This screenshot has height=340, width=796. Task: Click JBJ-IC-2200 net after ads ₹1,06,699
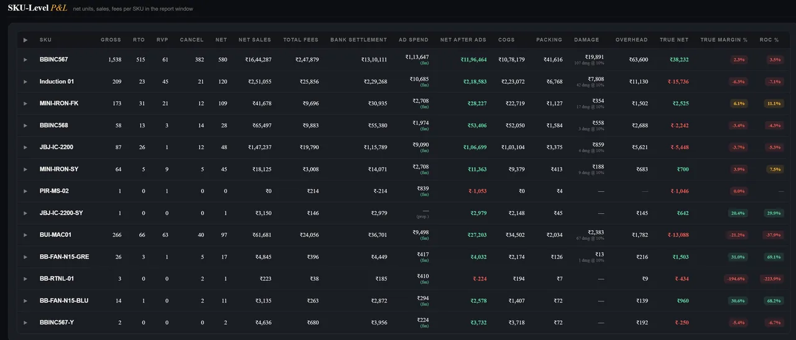click(x=475, y=147)
